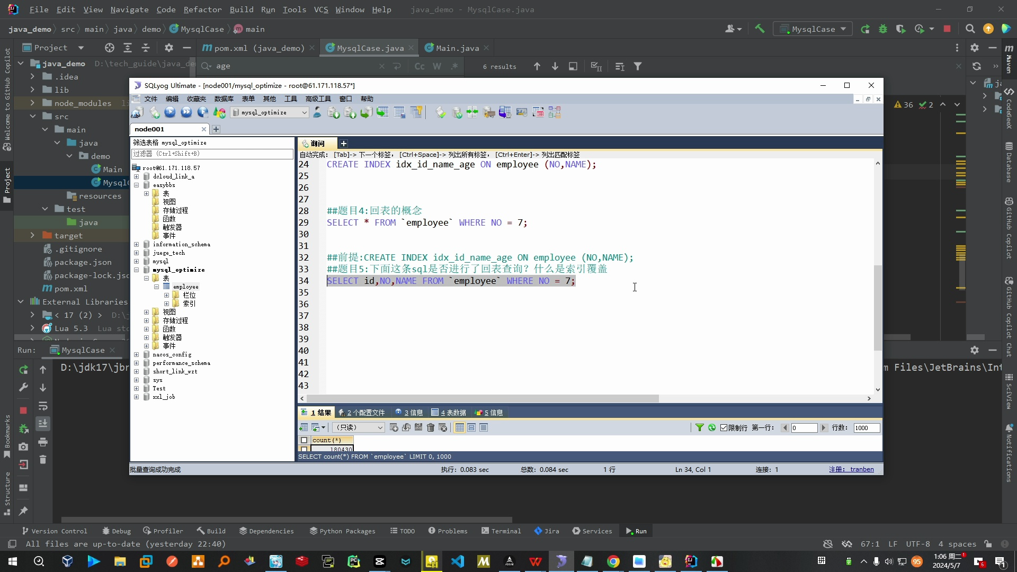1017x572 pixels.
Task: Open MysqlCase run configuration dropdown
Action: click(x=813, y=29)
